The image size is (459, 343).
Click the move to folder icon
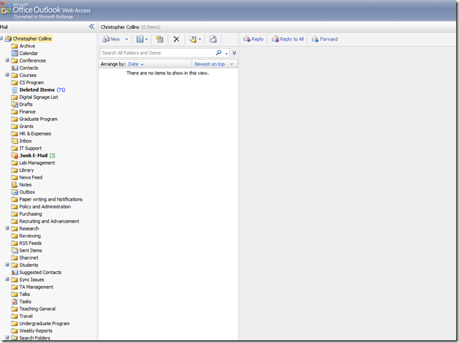(160, 39)
